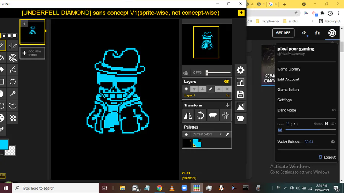The height and width of the screenshot is (193, 344).
Task: Expand bookmarks overflow chevron in Chrome
Action: (312, 21)
